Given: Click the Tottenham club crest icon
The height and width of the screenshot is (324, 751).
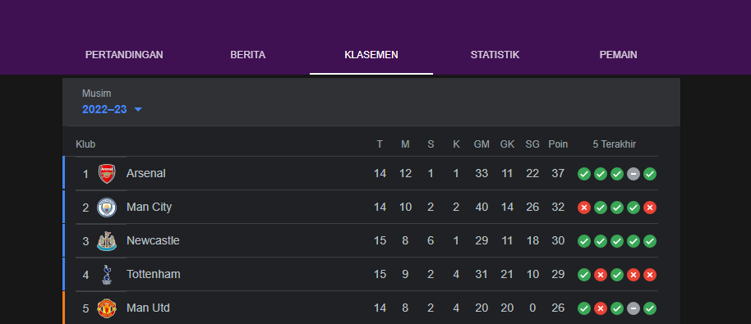Looking at the screenshot, I should coord(107,274).
